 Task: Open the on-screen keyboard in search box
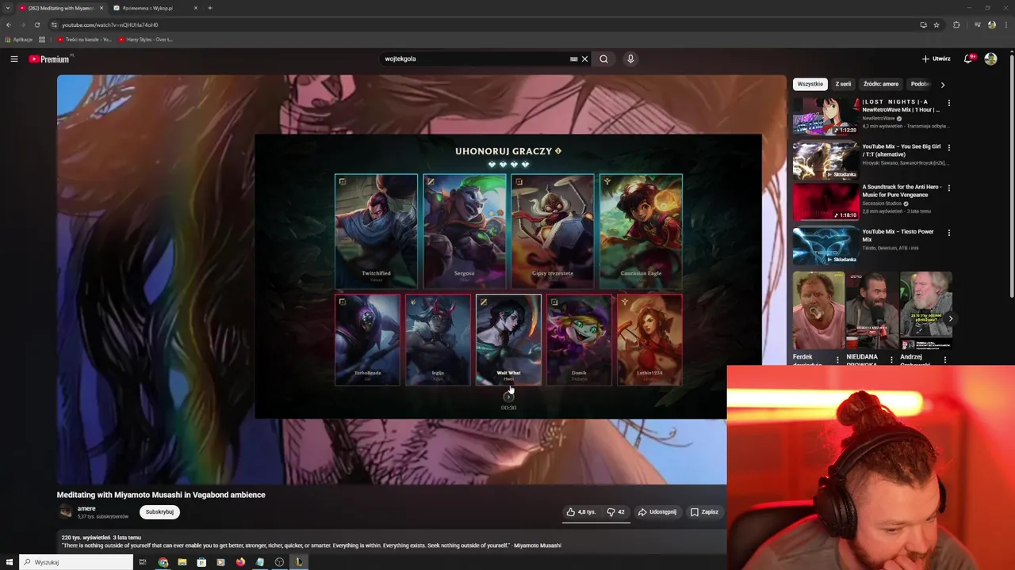[573, 59]
